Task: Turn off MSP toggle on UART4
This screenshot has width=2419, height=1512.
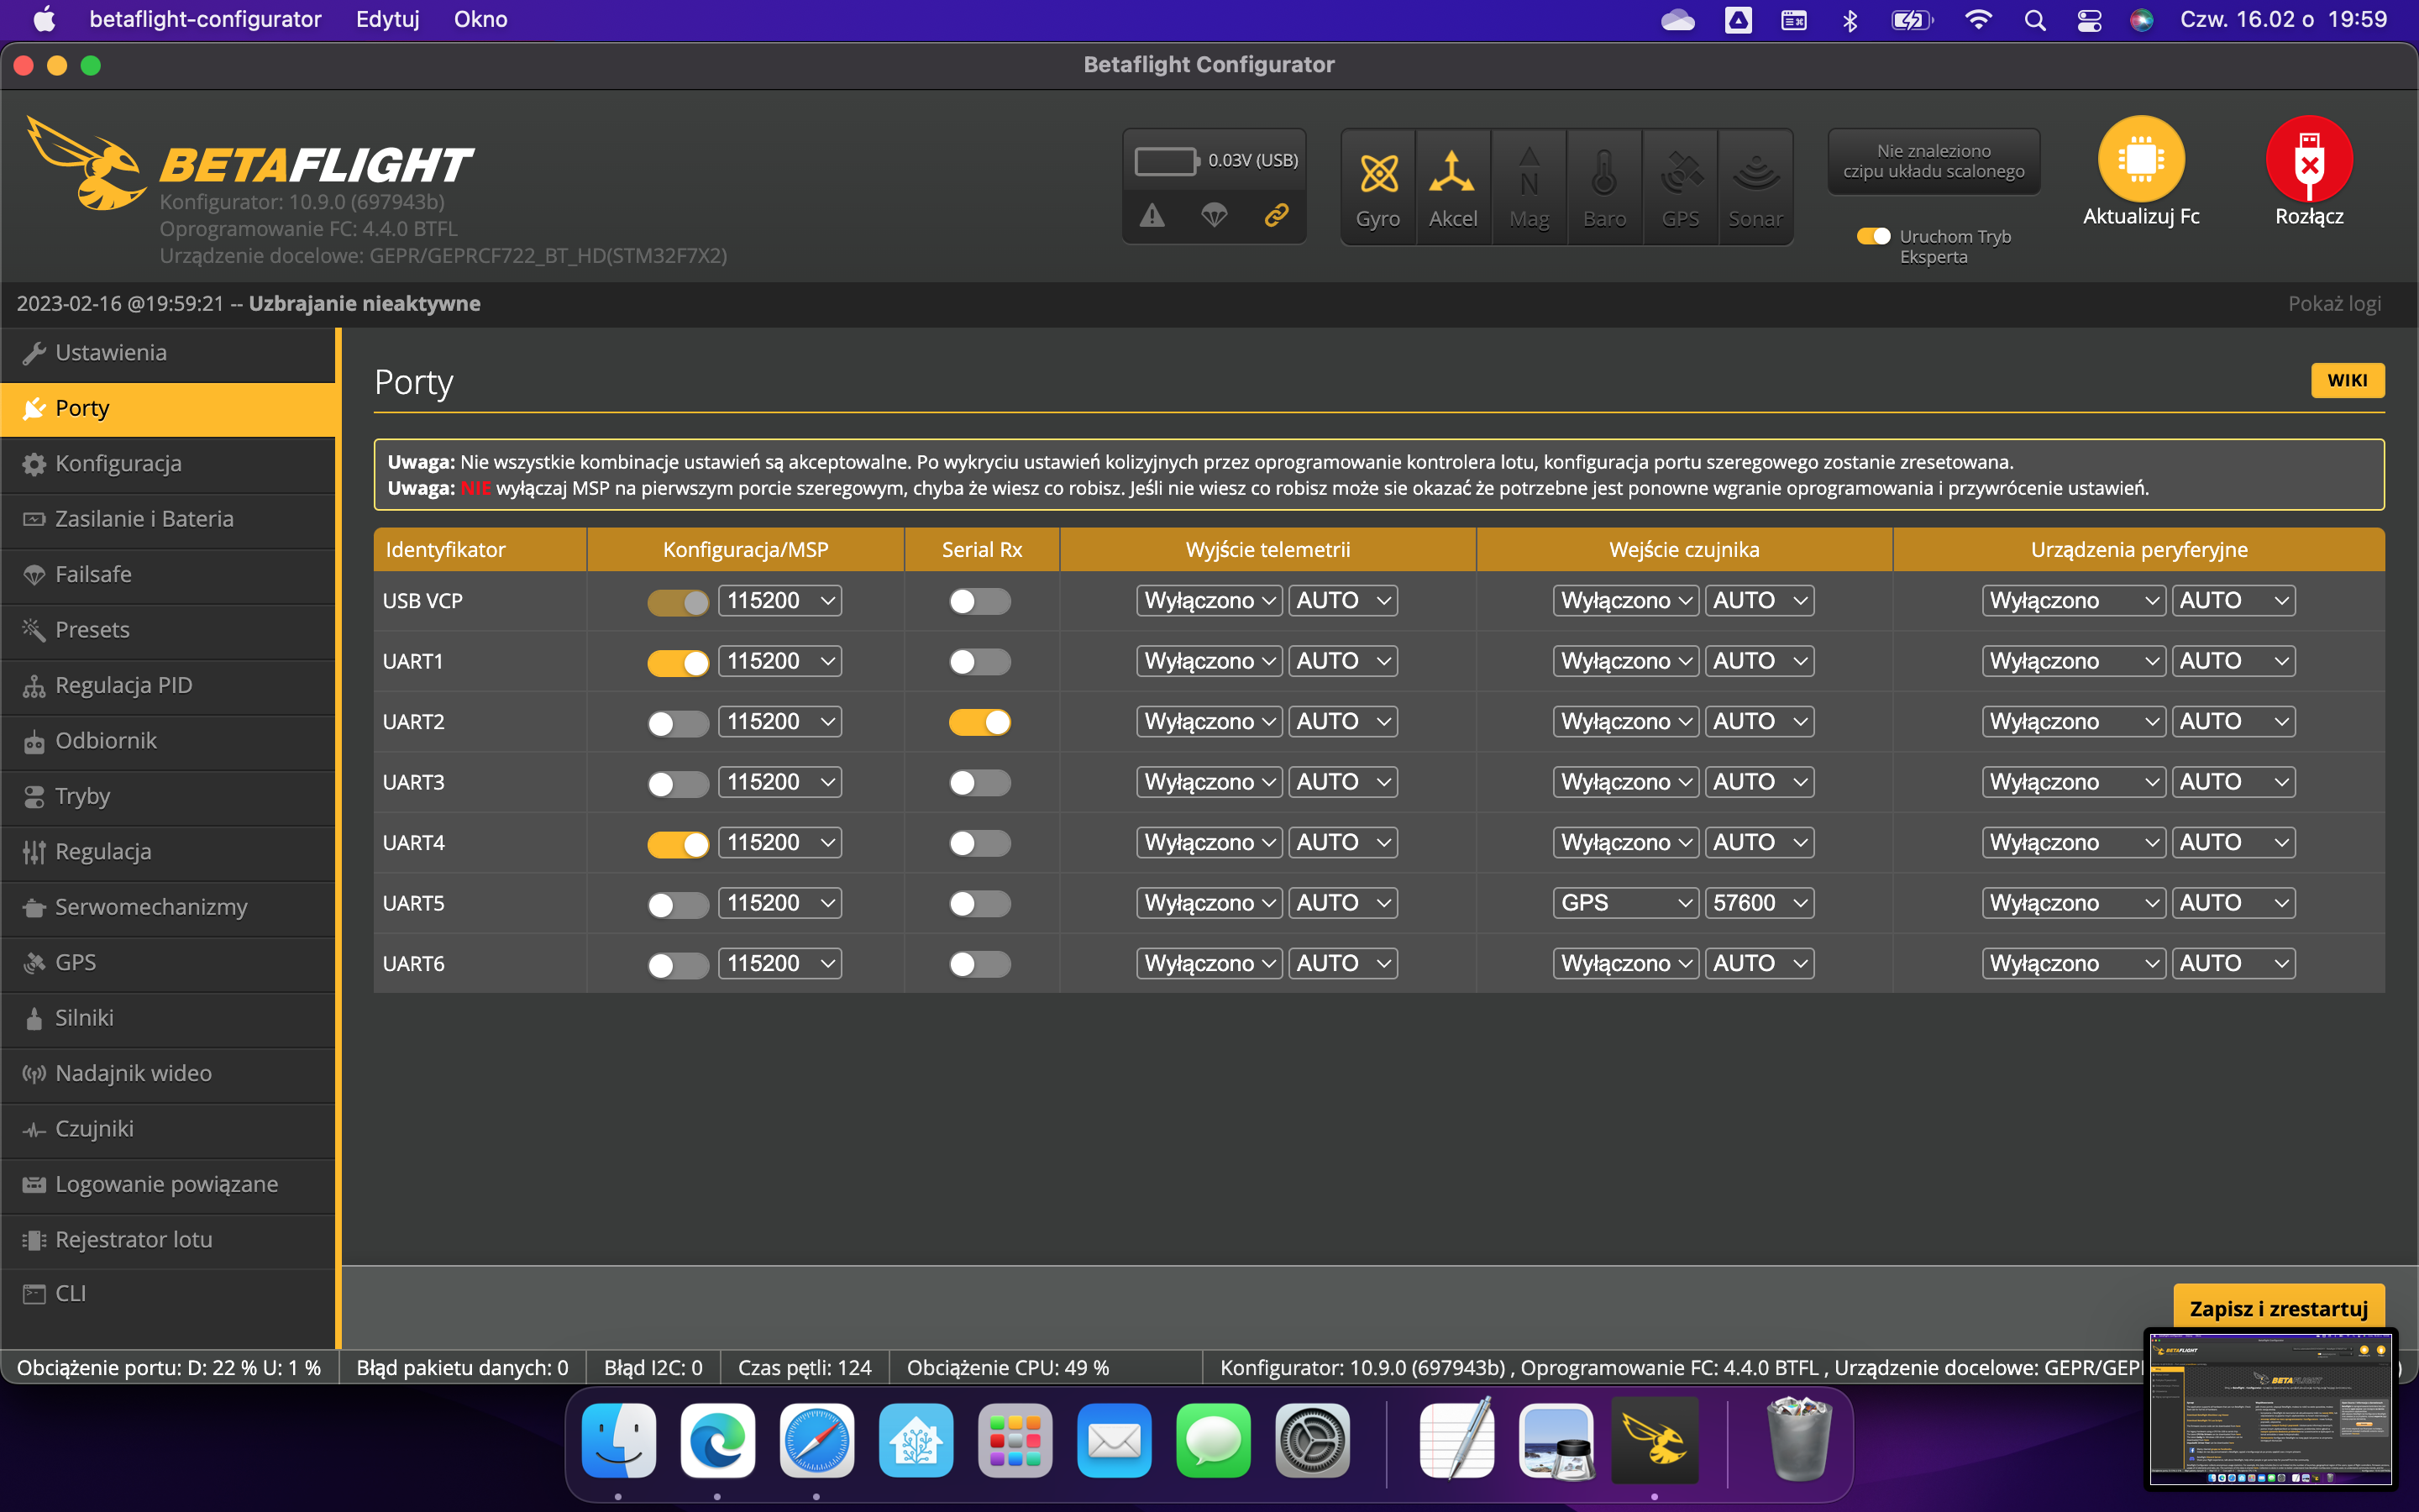Action: [678, 843]
